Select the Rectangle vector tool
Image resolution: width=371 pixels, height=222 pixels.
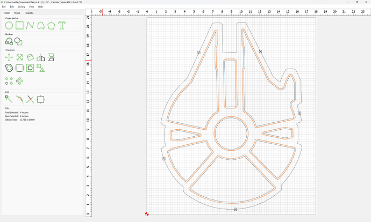(x=19, y=25)
